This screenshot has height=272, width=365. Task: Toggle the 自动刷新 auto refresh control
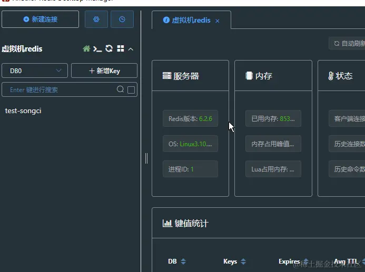347,43
